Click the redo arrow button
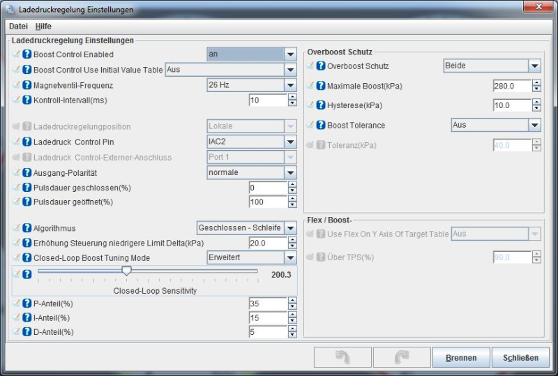 (401, 357)
